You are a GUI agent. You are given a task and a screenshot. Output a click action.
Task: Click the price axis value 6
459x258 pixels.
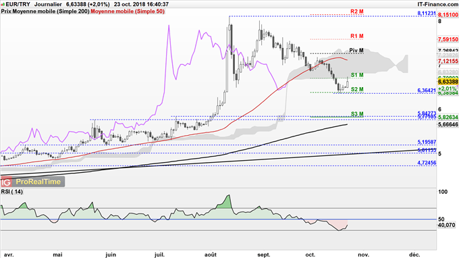tap(440, 109)
